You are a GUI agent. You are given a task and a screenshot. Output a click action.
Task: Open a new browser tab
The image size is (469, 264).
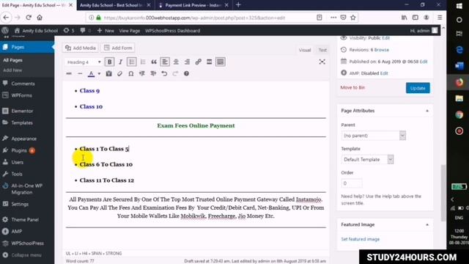[238, 5]
